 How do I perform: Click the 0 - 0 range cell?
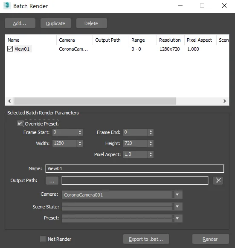click(x=136, y=49)
